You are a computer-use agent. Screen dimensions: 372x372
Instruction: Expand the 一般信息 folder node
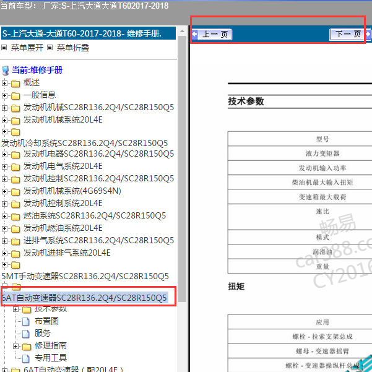(x=4, y=95)
